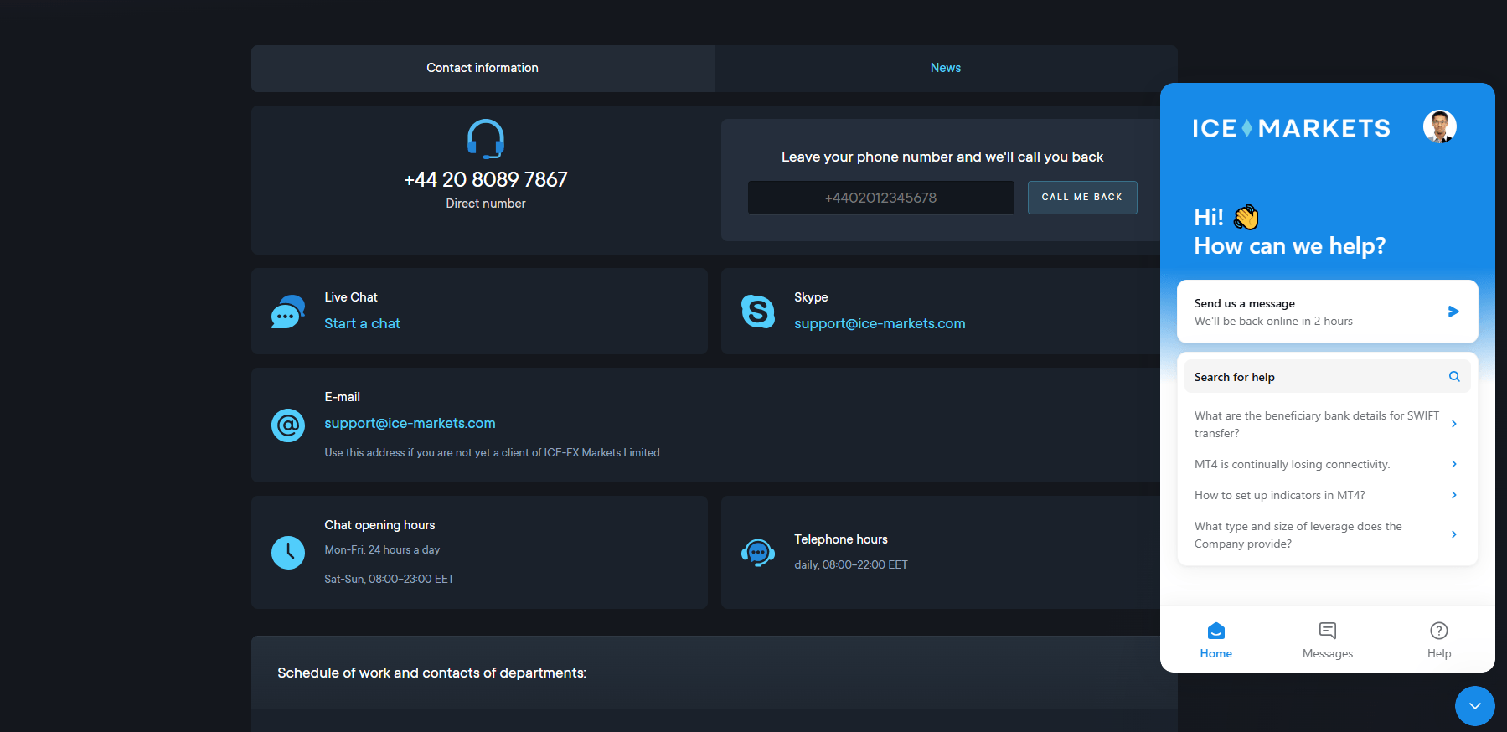The height and width of the screenshot is (732, 1507).
Task: Open the News tab
Action: [946, 68]
